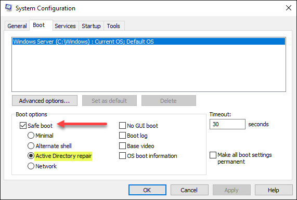The height and width of the screenshot is (200, 297).
Task: Check OS boot information option
Action: pyautogui.click(x=122, y=156)
